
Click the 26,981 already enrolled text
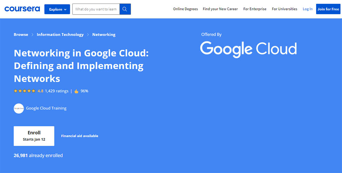tap(38, 155)
